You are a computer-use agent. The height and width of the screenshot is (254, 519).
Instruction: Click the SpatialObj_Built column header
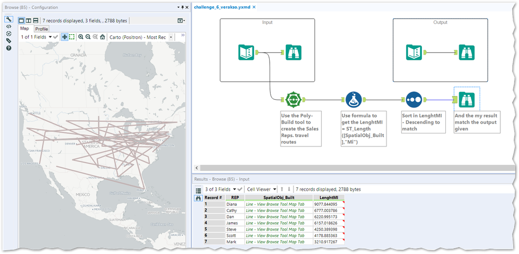click(x=279, y=197)
